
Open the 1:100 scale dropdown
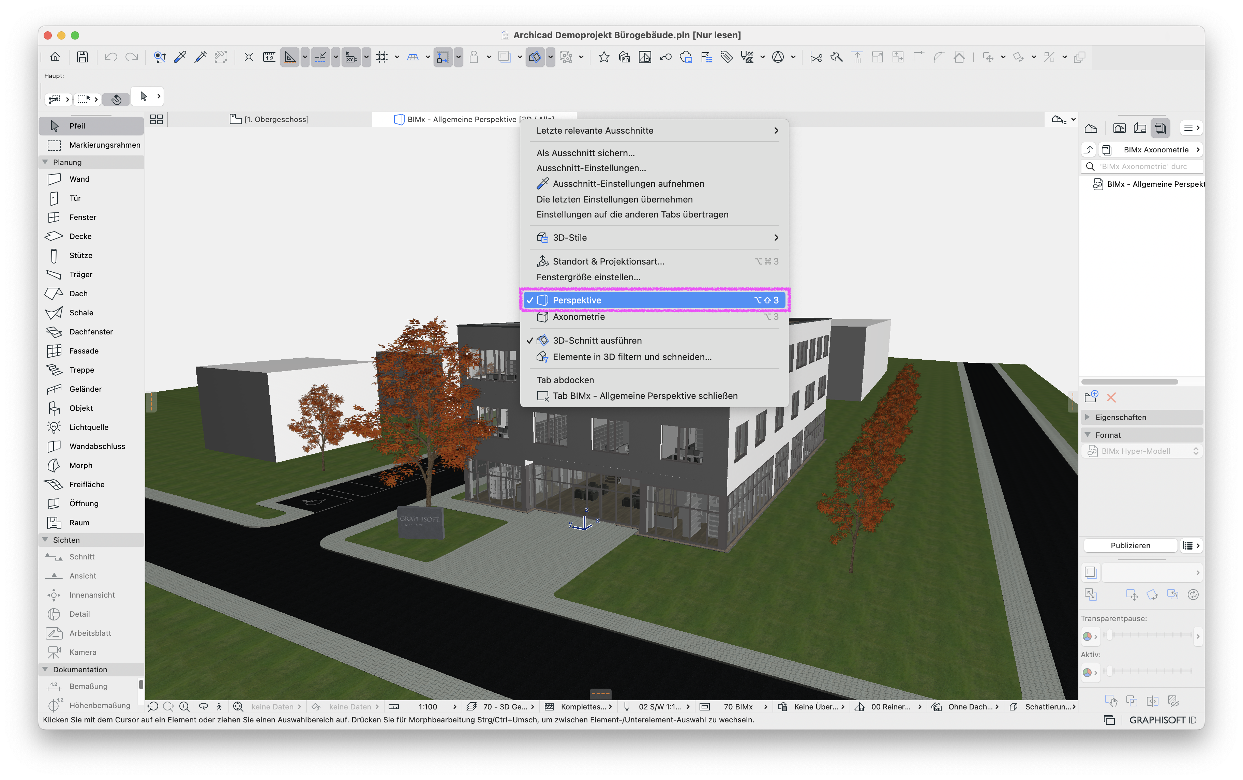click(423, 706)
